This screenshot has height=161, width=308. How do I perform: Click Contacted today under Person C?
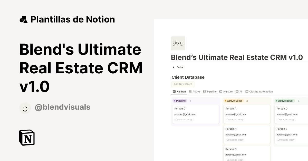click(x=184, y=119)
